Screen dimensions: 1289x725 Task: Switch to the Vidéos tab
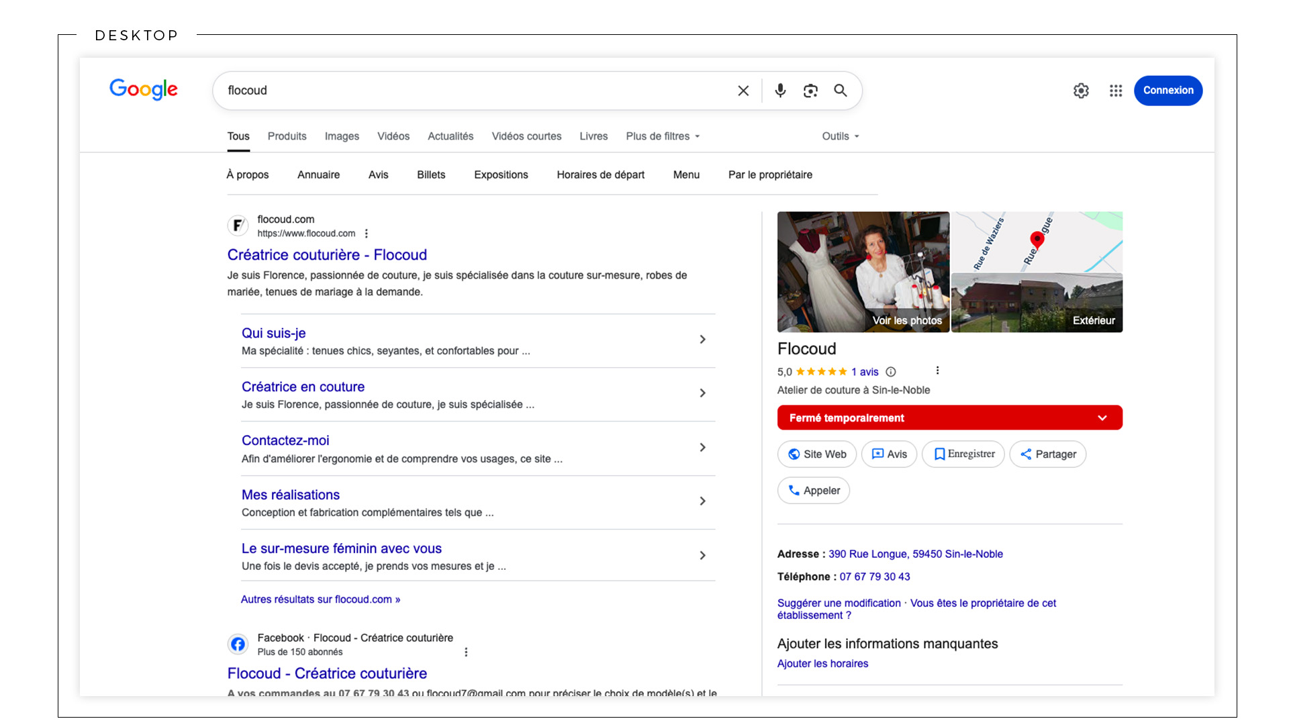[x=393, y=136]
